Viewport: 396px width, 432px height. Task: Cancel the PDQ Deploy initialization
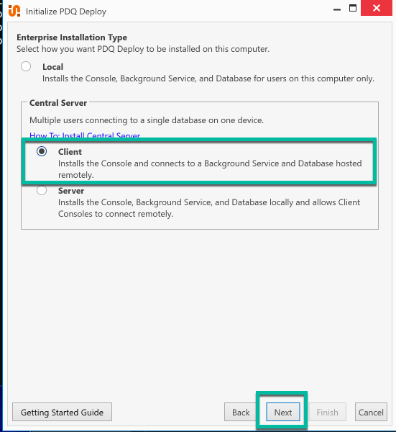click(x=371, y=412)
